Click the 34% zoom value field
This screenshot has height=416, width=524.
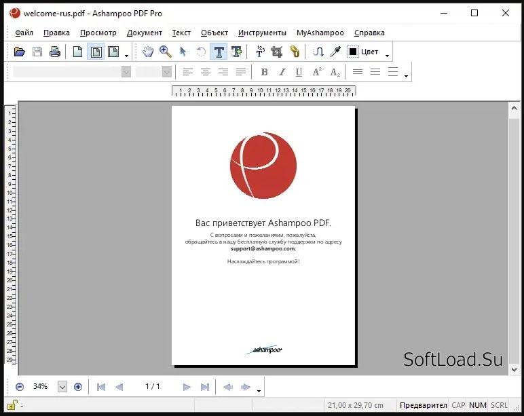tap(41, 386)
